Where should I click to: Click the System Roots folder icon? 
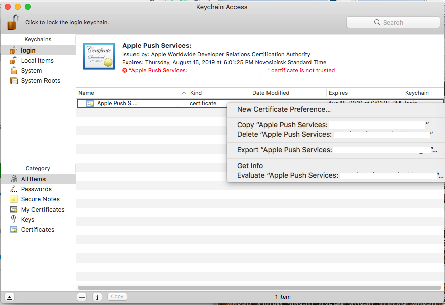coord(13,81)
